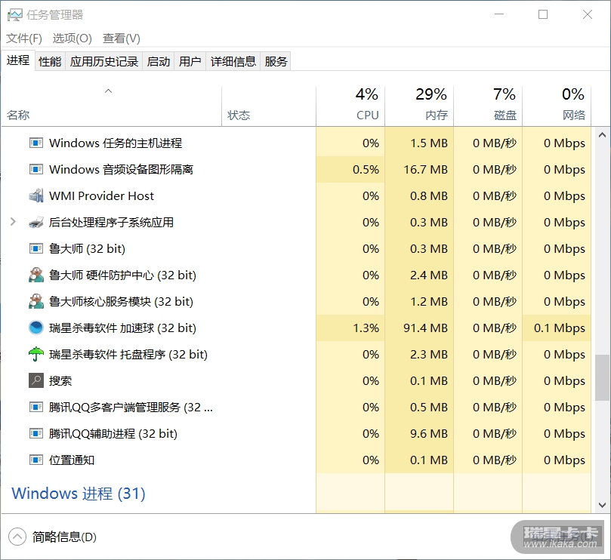Viewport: 611px width, 560px height.
Task: Click the WMI Provider Host icon
Action: pyautogui.click(x=35, y=195)
